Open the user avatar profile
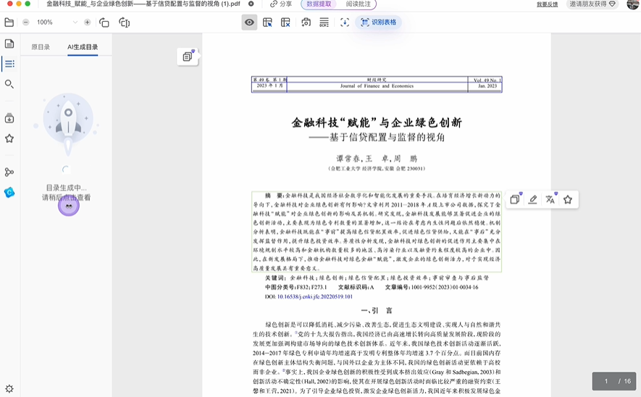 point(633,4)
